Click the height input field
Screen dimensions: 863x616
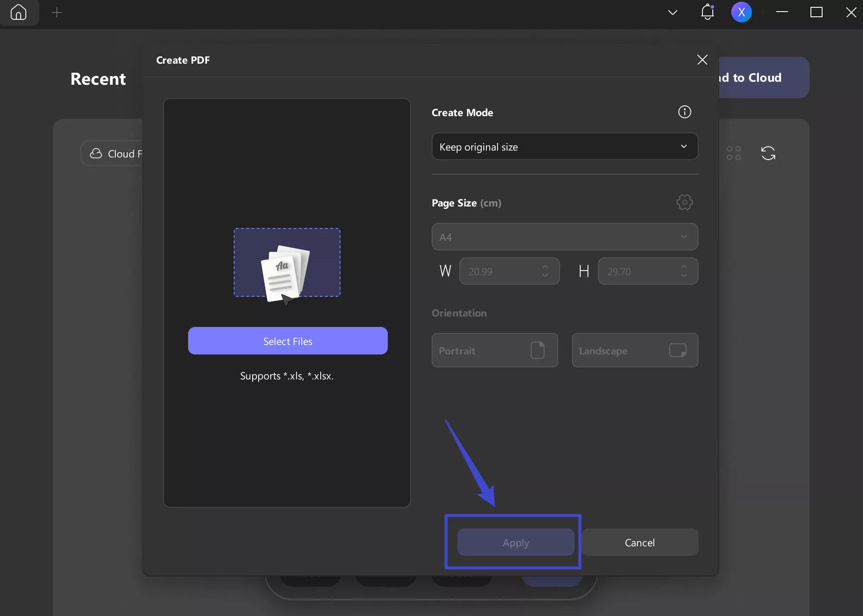click(x=637, y=271)
